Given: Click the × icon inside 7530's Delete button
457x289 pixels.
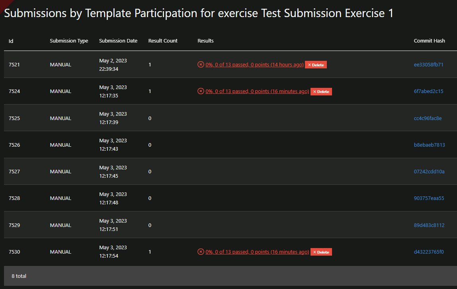Looking at the screenshot, I should 315,252.
